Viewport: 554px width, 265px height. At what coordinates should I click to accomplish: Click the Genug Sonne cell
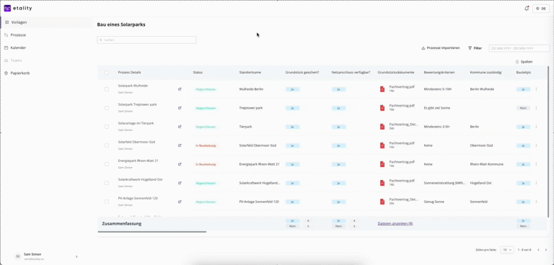(x=434, y=202)
